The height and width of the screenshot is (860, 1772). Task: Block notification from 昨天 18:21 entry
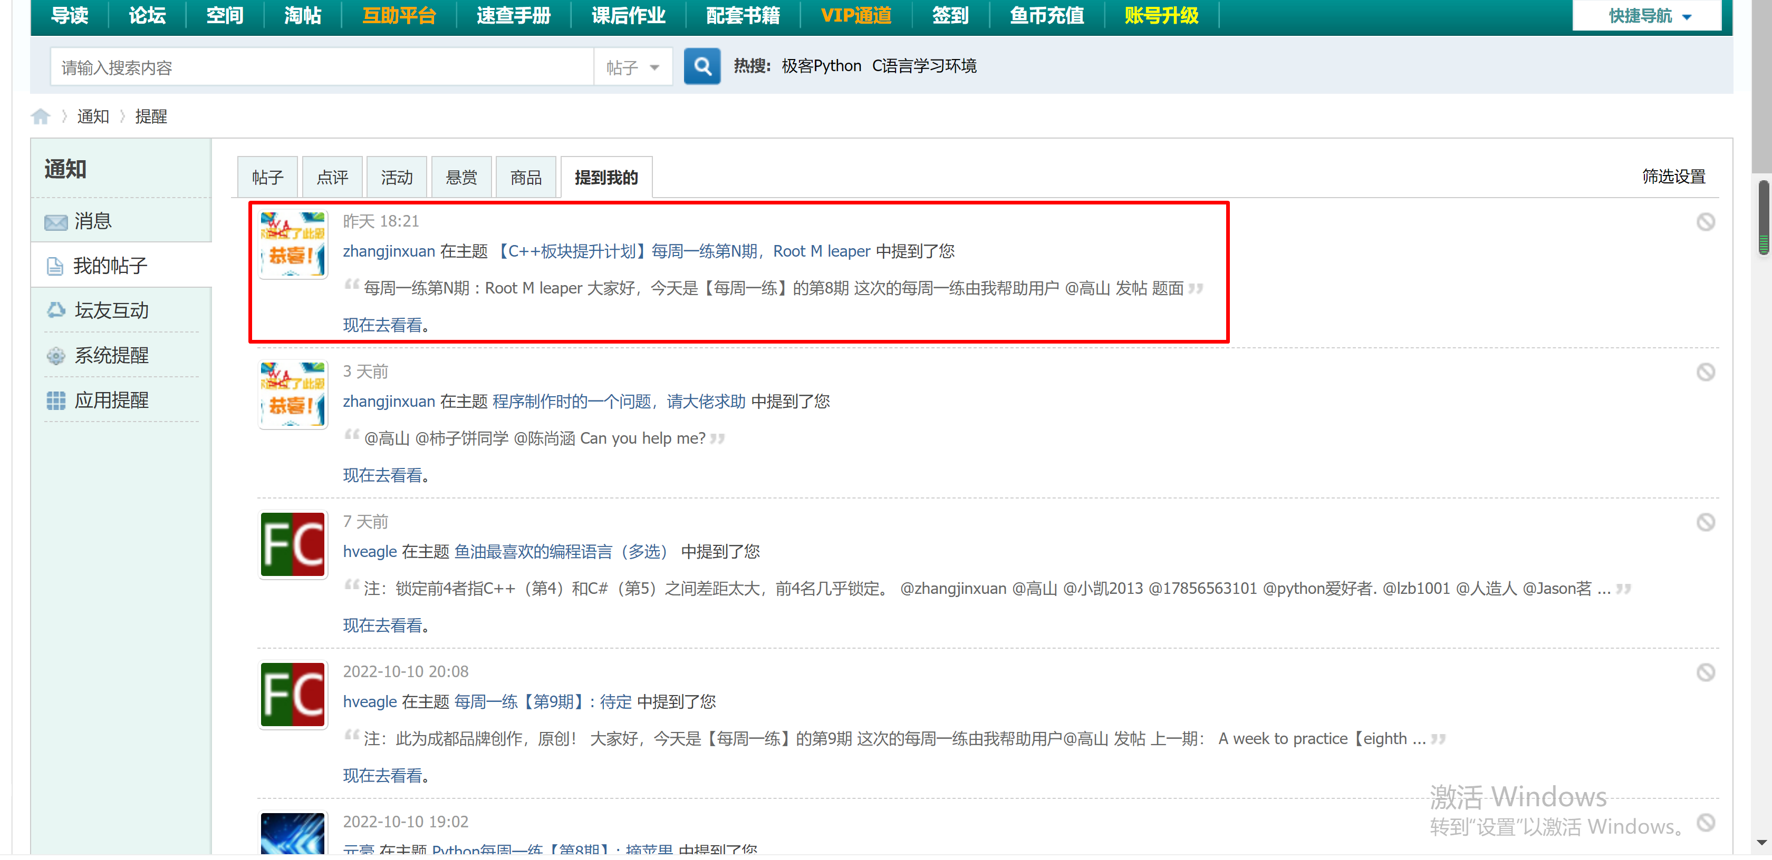(1705, 221)
